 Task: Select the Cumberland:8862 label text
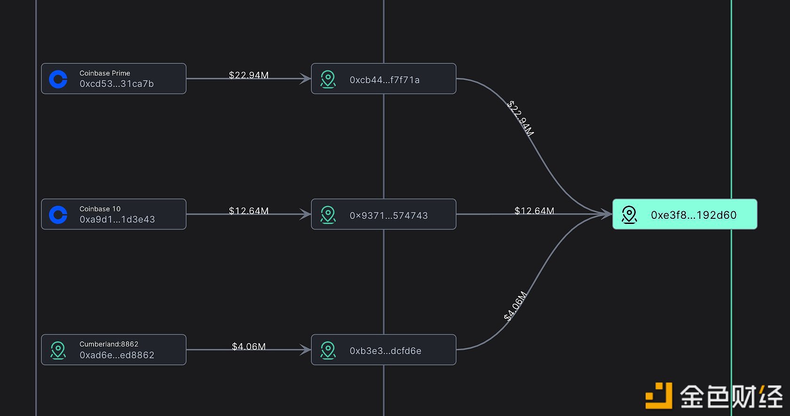(109, 344)
